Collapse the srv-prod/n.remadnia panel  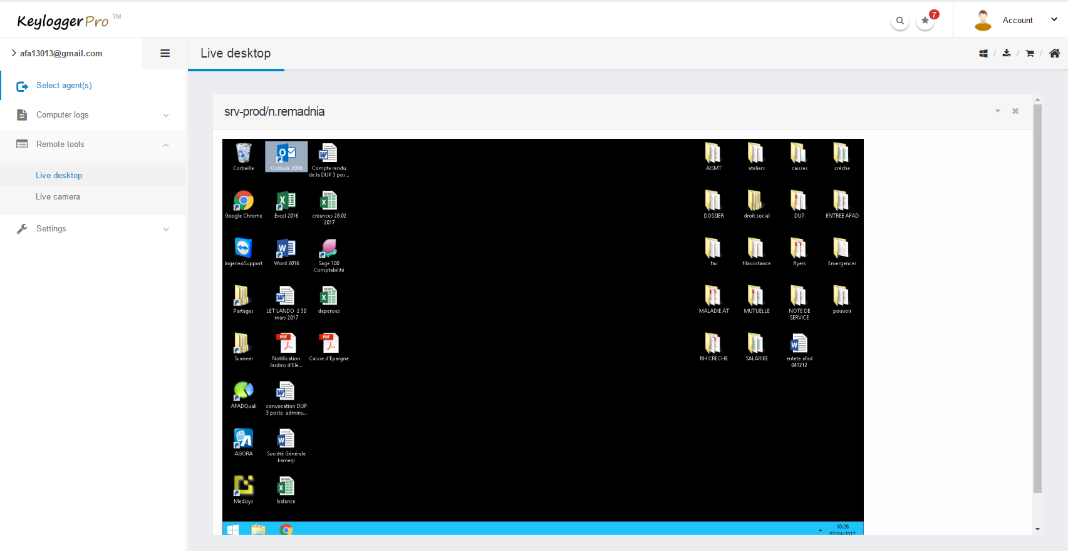tap(998, 111)
